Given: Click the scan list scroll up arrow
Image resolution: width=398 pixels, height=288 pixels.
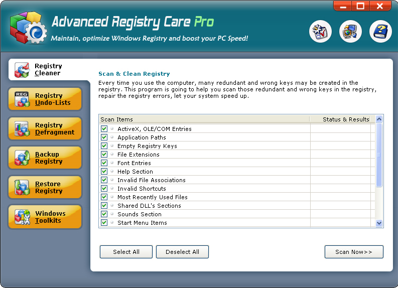Looking at the screenshot, I should tap(379, 119).
